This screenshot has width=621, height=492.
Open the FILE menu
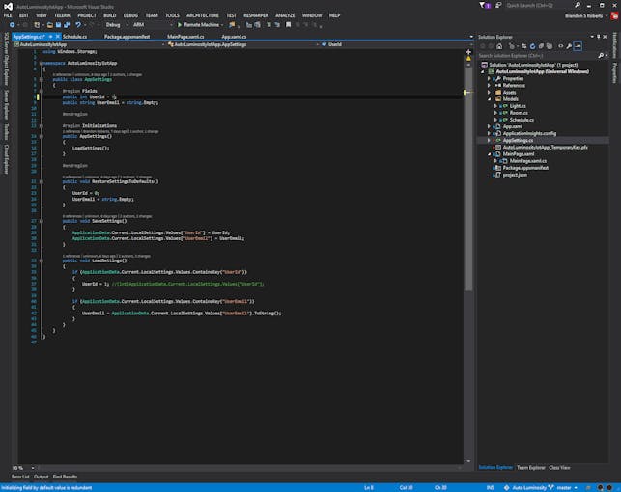[8, 15]
